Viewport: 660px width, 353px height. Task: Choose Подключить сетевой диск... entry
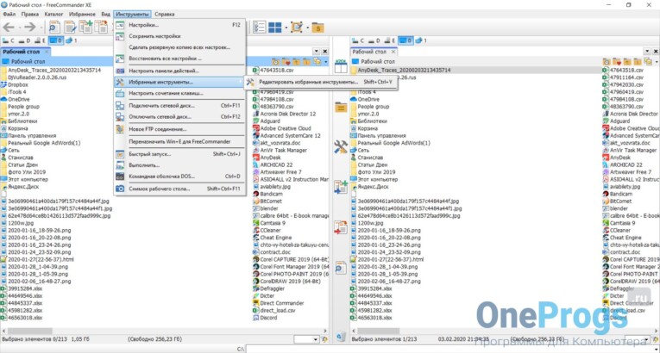click(x=179, y=106)
